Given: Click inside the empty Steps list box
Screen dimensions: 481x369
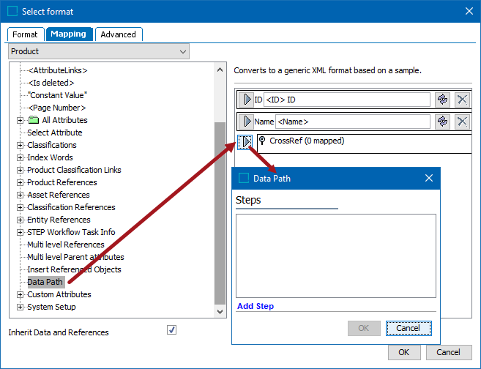Looking at the screenshot, I should [x=336, y=256].
